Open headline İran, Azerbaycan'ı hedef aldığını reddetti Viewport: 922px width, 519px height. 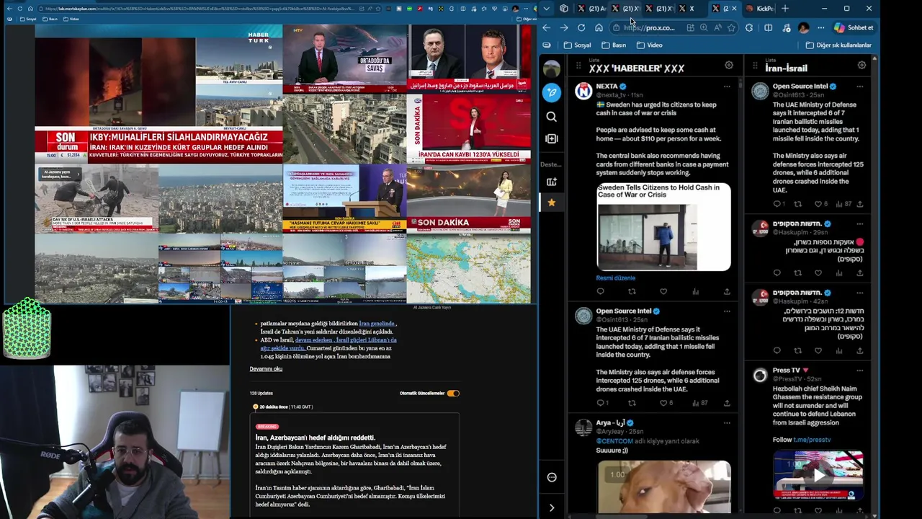click(x=315, y=438)
